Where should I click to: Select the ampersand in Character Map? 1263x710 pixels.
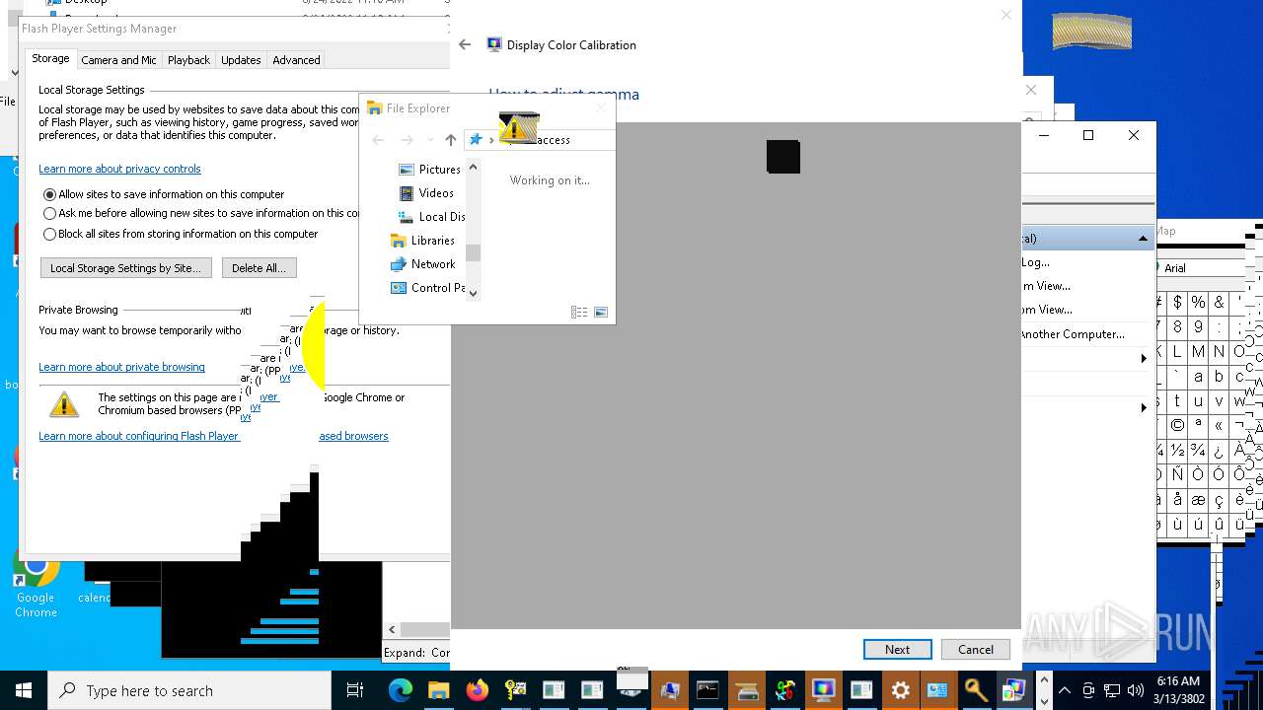point(1219,302)
